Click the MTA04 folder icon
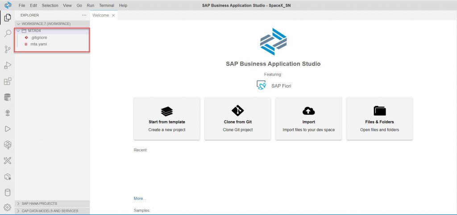This screenshot has height=215, width=457. pyautogui.click(x=24, y=31)
